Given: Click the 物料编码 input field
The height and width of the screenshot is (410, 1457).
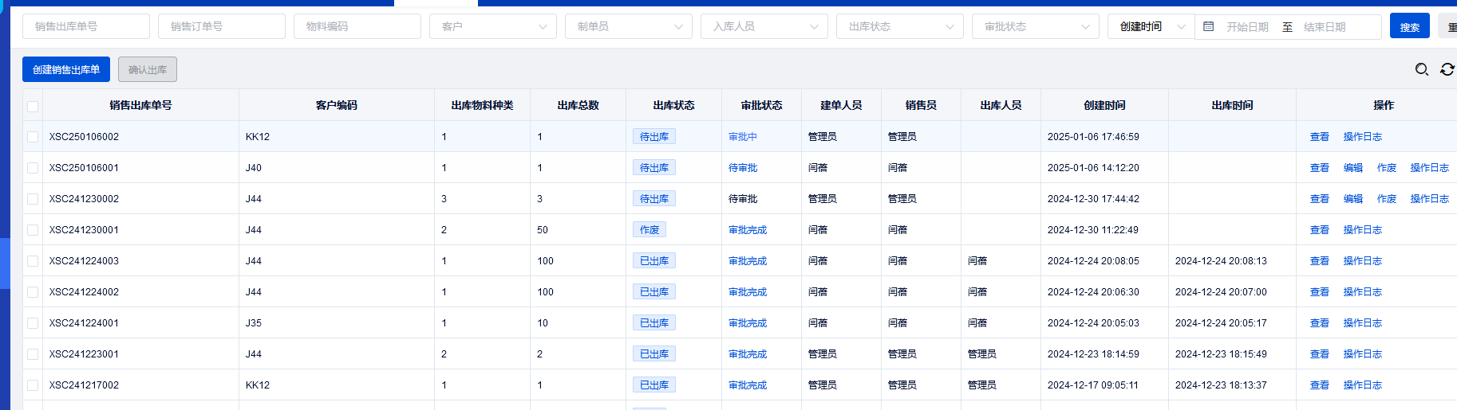Looking at the screenshot, I should (357, 26).
